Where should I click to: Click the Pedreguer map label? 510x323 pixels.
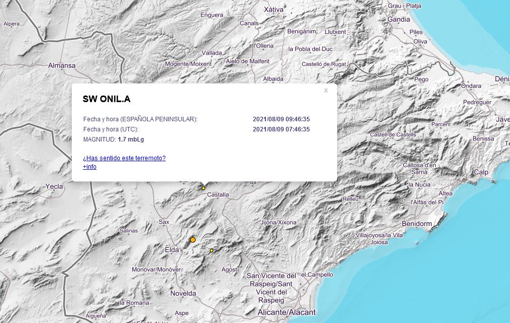pos(477,102)
